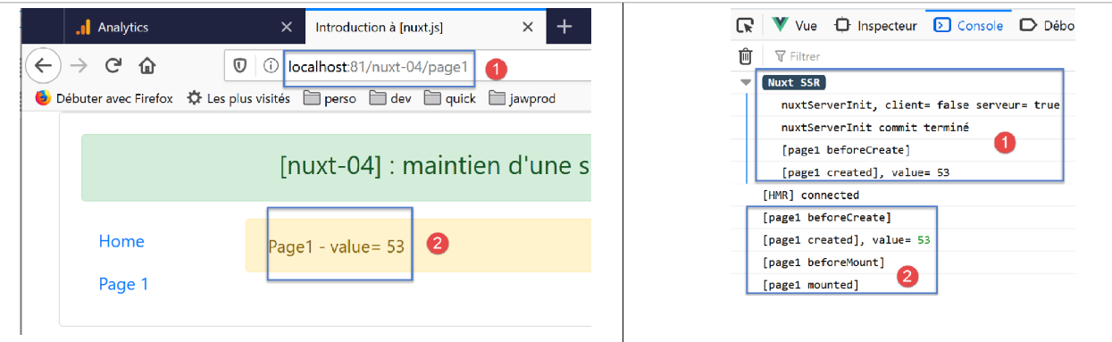1112x342 pixels.
Task: Show site information icon in address bar
Action: (x=270, y=66)
